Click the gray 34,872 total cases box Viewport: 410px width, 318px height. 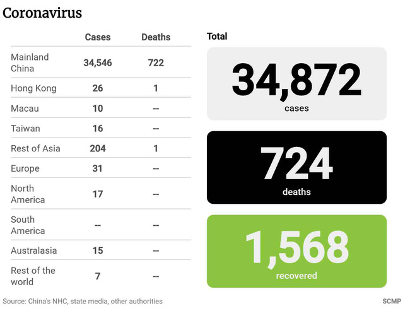296,84
